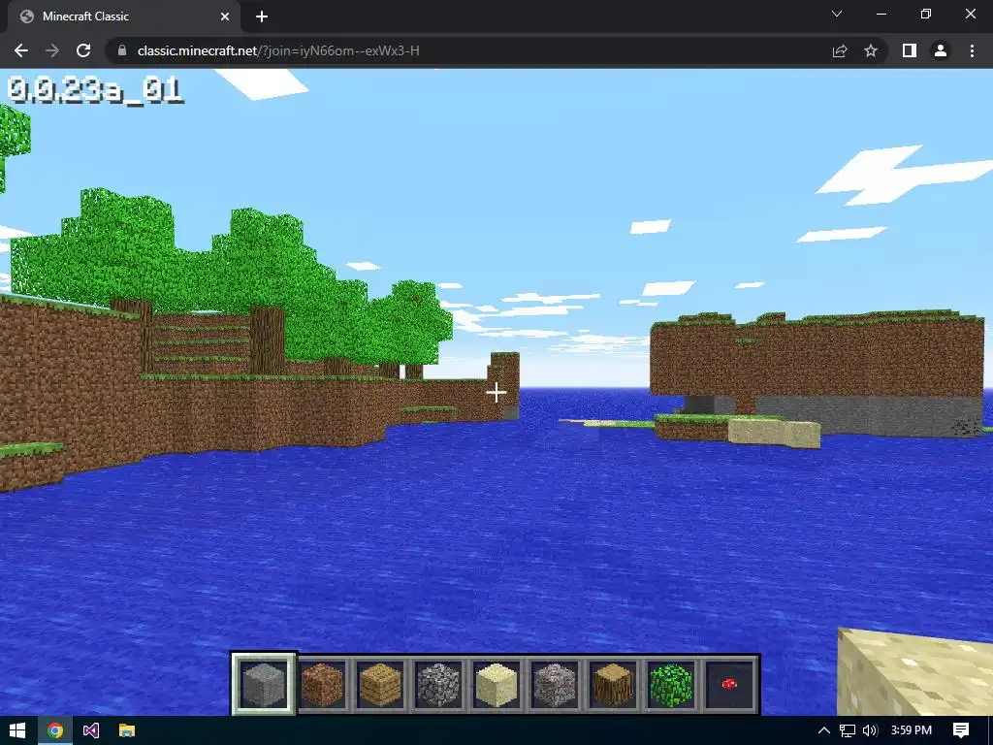The height and width of the screenshot is (745, 993).
Task: View site information lock icon
Action: click(x=122, y=50)
